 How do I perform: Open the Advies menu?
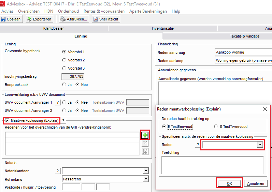click(7, 11)
